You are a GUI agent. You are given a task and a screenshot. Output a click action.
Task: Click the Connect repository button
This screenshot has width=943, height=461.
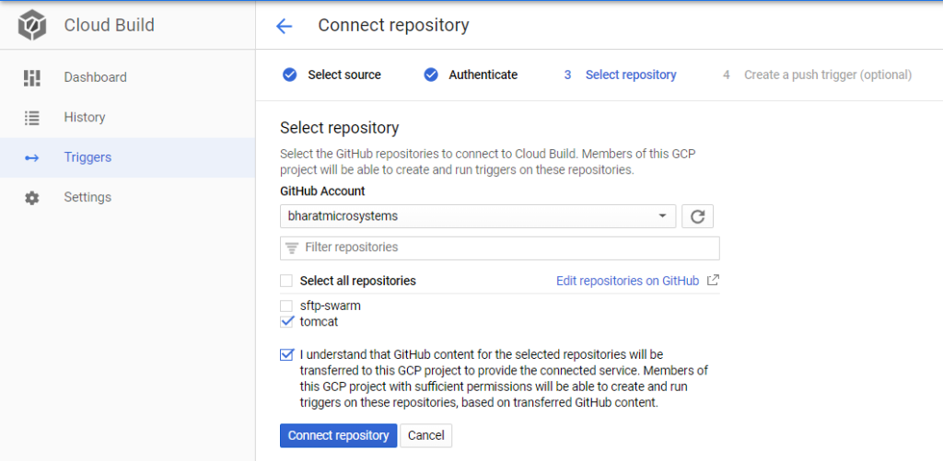tap(339, 436)
